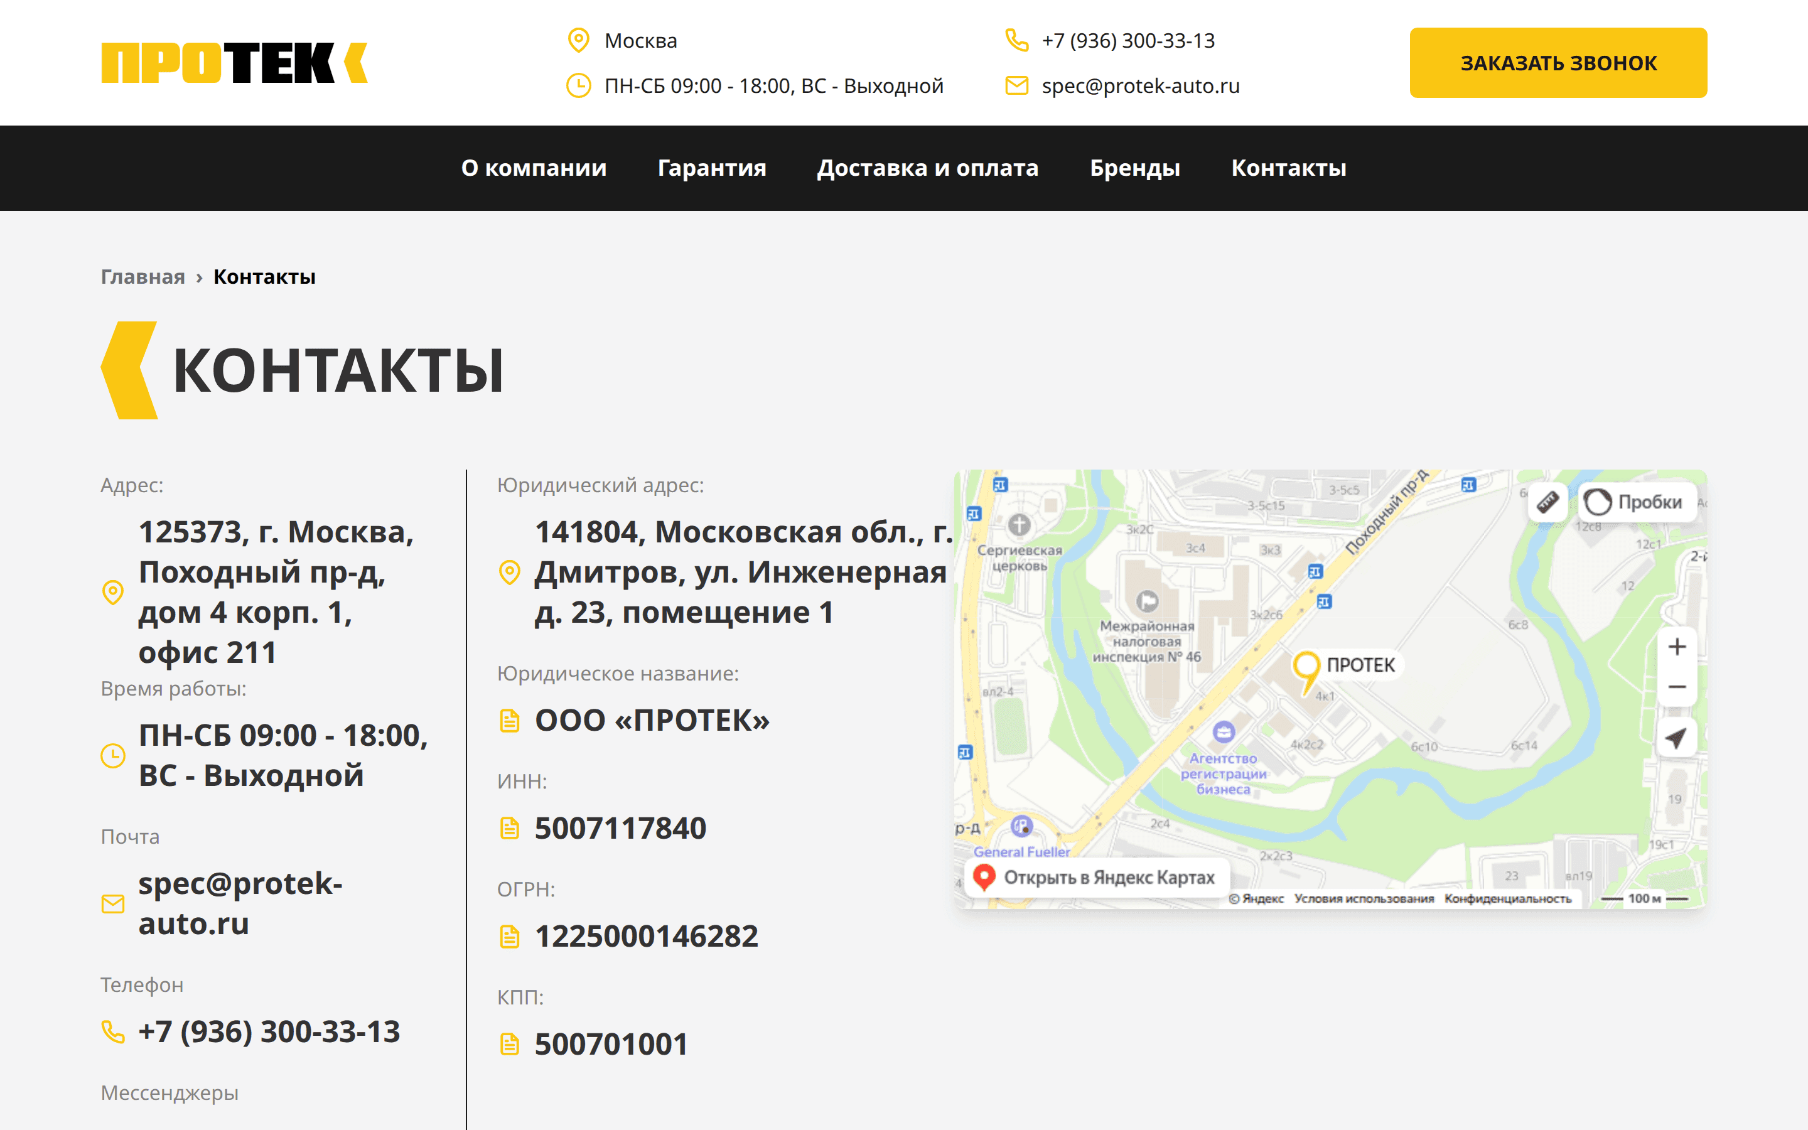Click the clock icon beside Время работы hours

pyautogui.click(x=113, y=756)
